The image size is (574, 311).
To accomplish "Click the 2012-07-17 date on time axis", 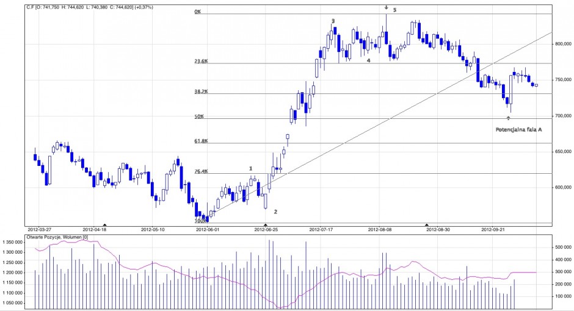I will pos(321,230).
